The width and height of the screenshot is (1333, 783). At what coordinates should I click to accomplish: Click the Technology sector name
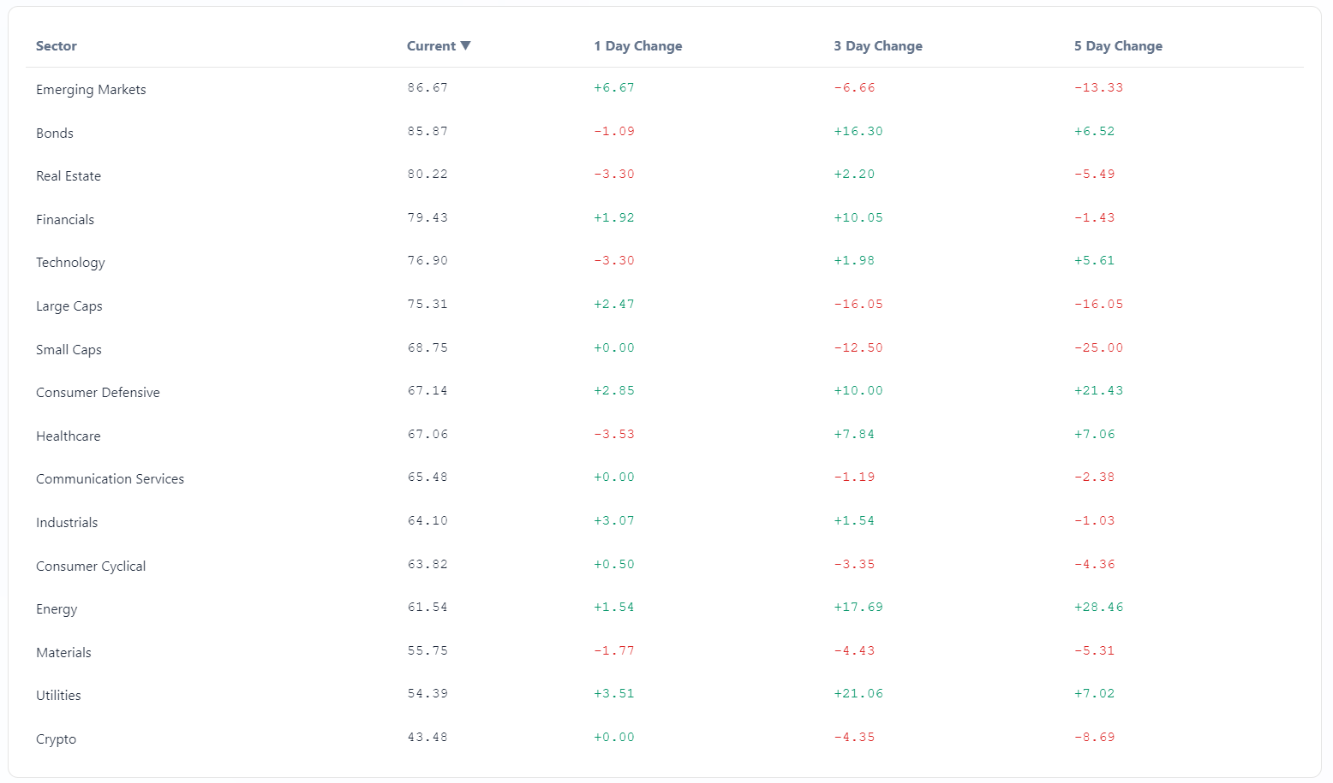click(x=70, y=263)
